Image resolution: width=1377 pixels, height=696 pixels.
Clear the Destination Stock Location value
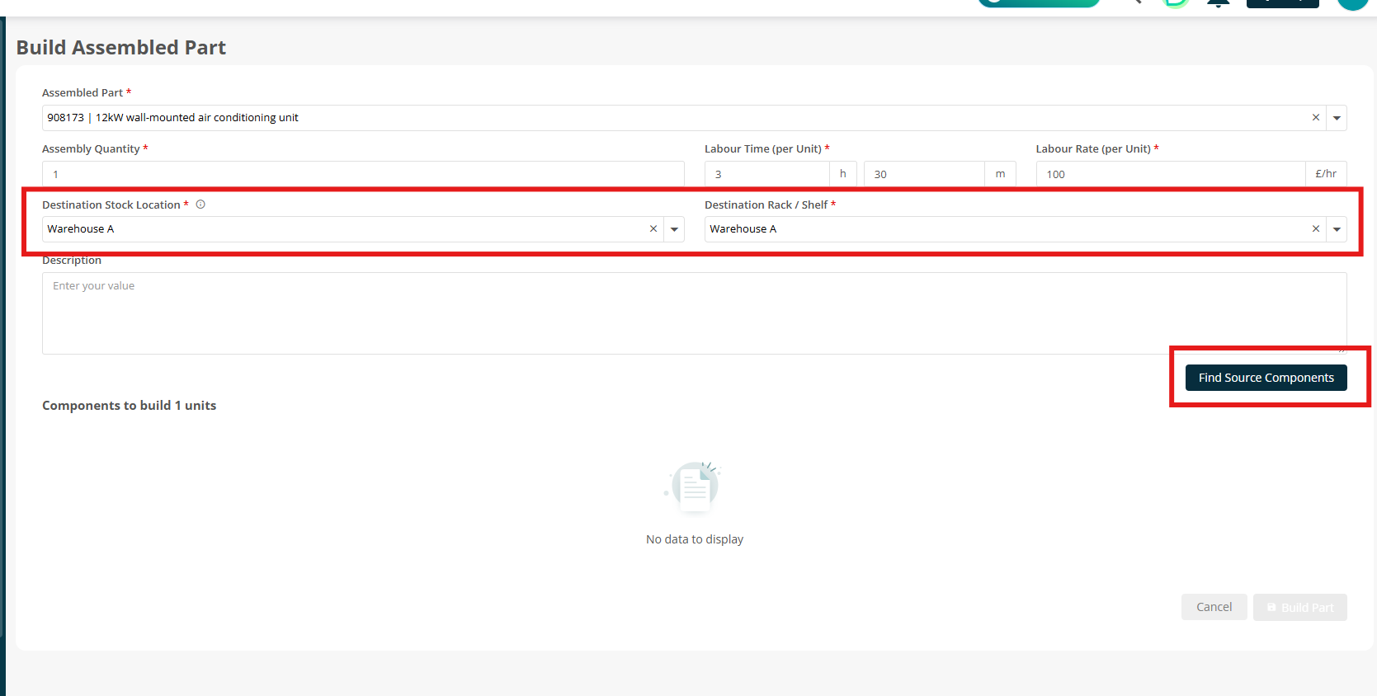tap(653, 229)
